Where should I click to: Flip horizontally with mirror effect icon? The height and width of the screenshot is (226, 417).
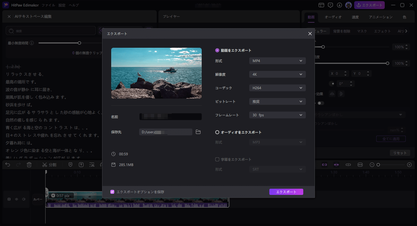(x=332, y=94)
